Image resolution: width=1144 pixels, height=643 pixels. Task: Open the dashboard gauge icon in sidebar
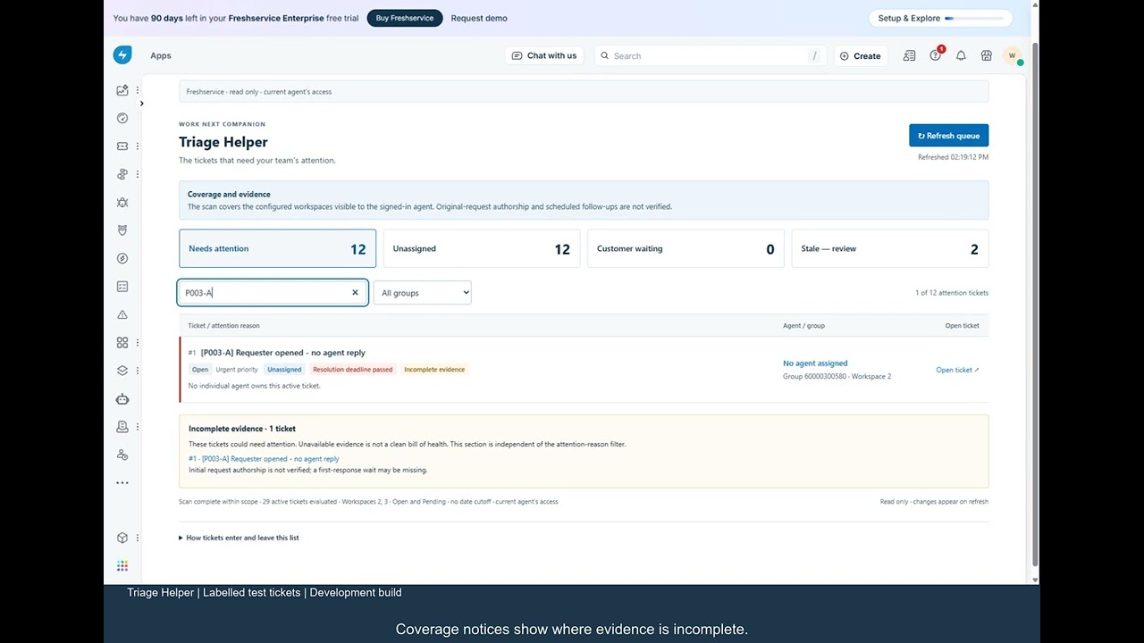coord(122,118)
